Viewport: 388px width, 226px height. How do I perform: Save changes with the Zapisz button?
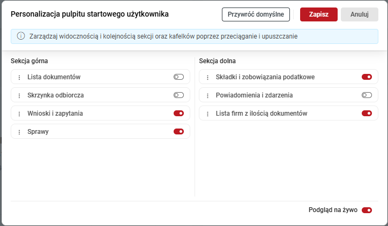pyautogui.click(x=318, y=14)
